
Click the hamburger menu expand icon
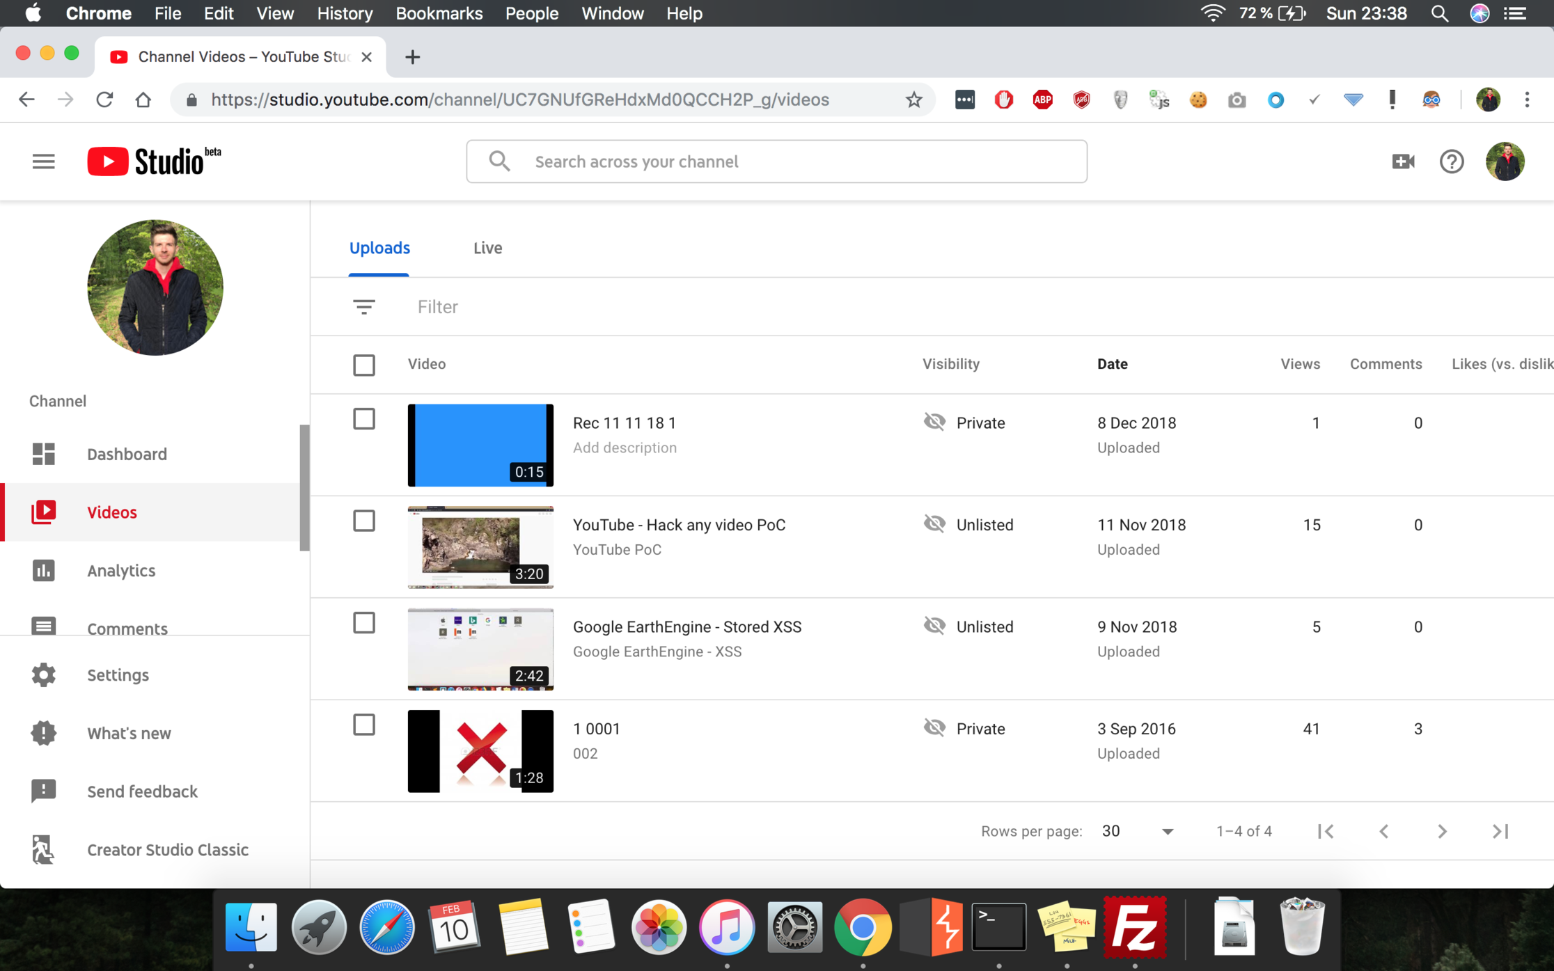(42, 160)
